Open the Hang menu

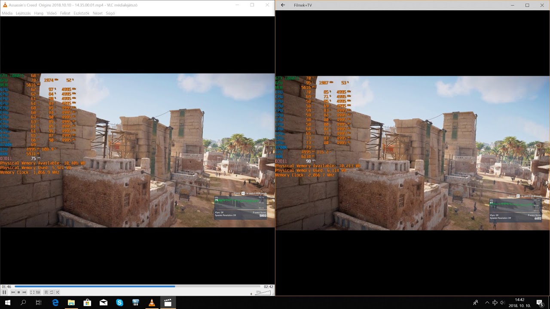[x=39, y=13]
